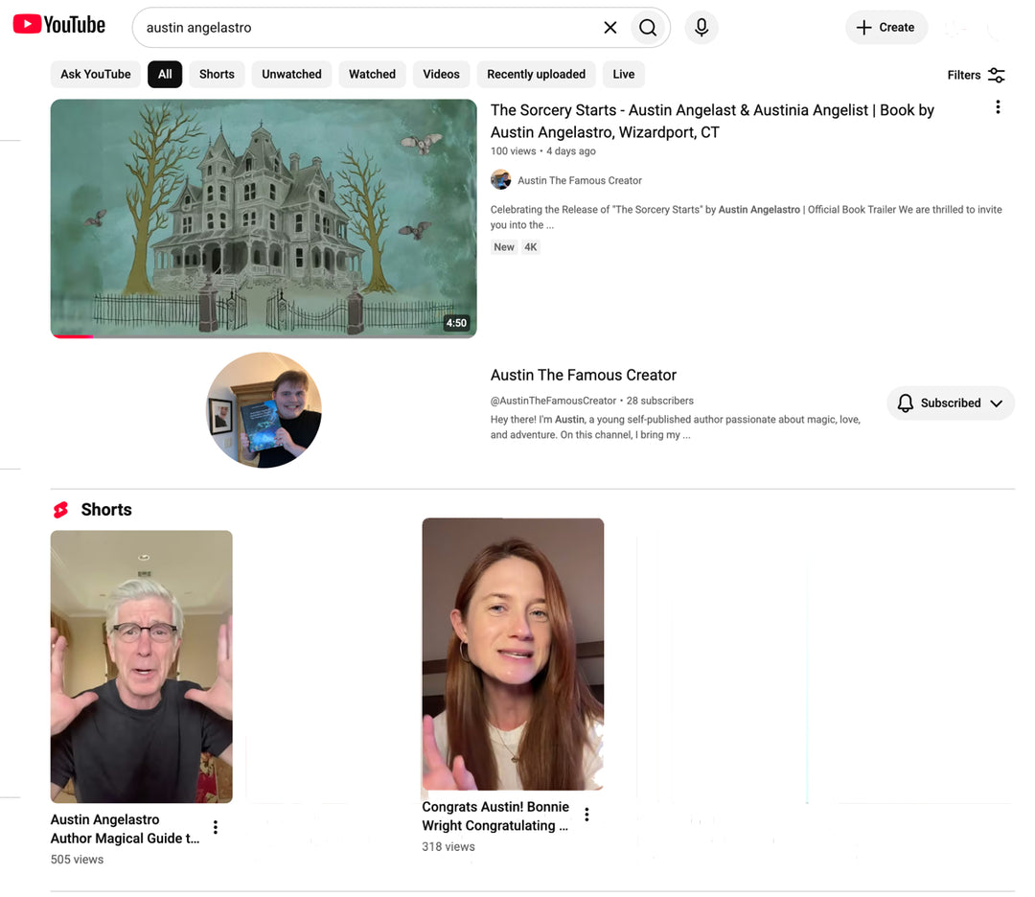Open the Austin Angelastro Author Magical Guide short title
This screenshot has width=1035, height=897.
pyautogui.click(x=125, y=829)
